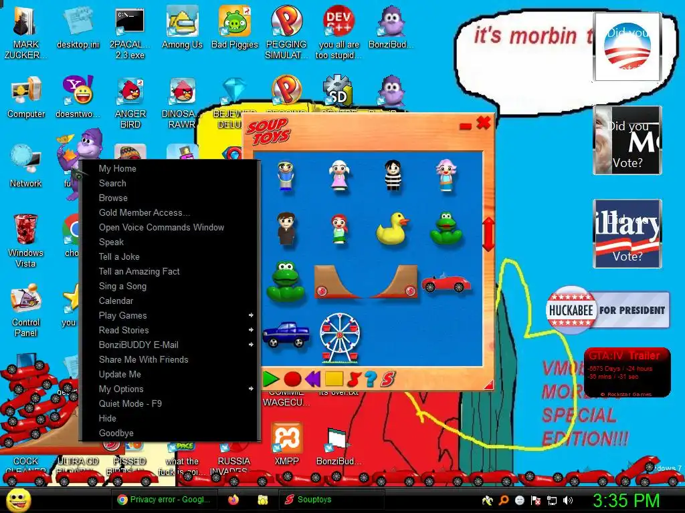
Task: Choose Browse in the Bonzi menu
Action: coord(113,198)
